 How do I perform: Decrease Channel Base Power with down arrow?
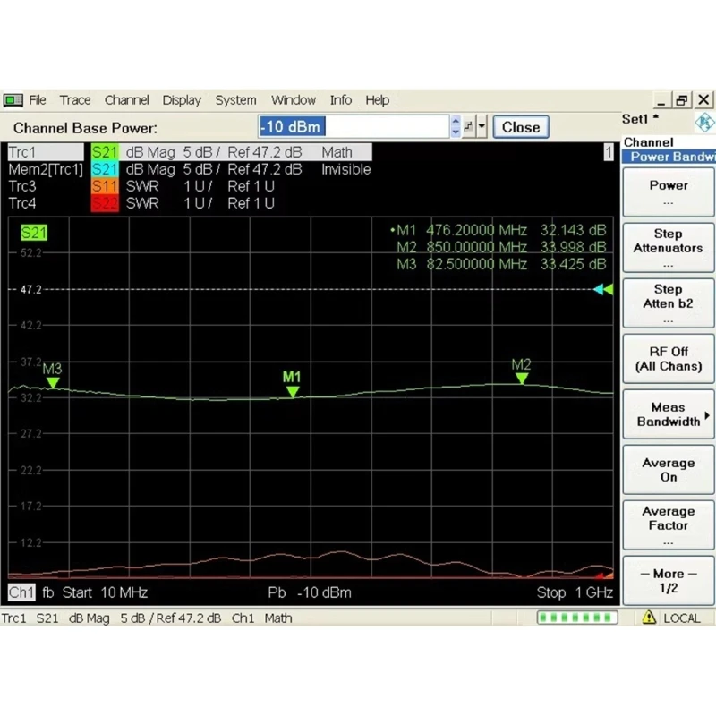456,132
